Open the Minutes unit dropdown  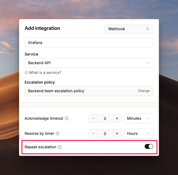138,118
